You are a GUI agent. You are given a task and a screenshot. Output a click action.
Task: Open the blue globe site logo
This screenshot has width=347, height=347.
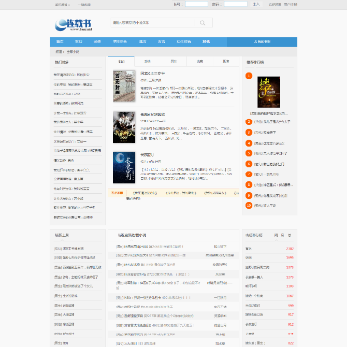73,25
